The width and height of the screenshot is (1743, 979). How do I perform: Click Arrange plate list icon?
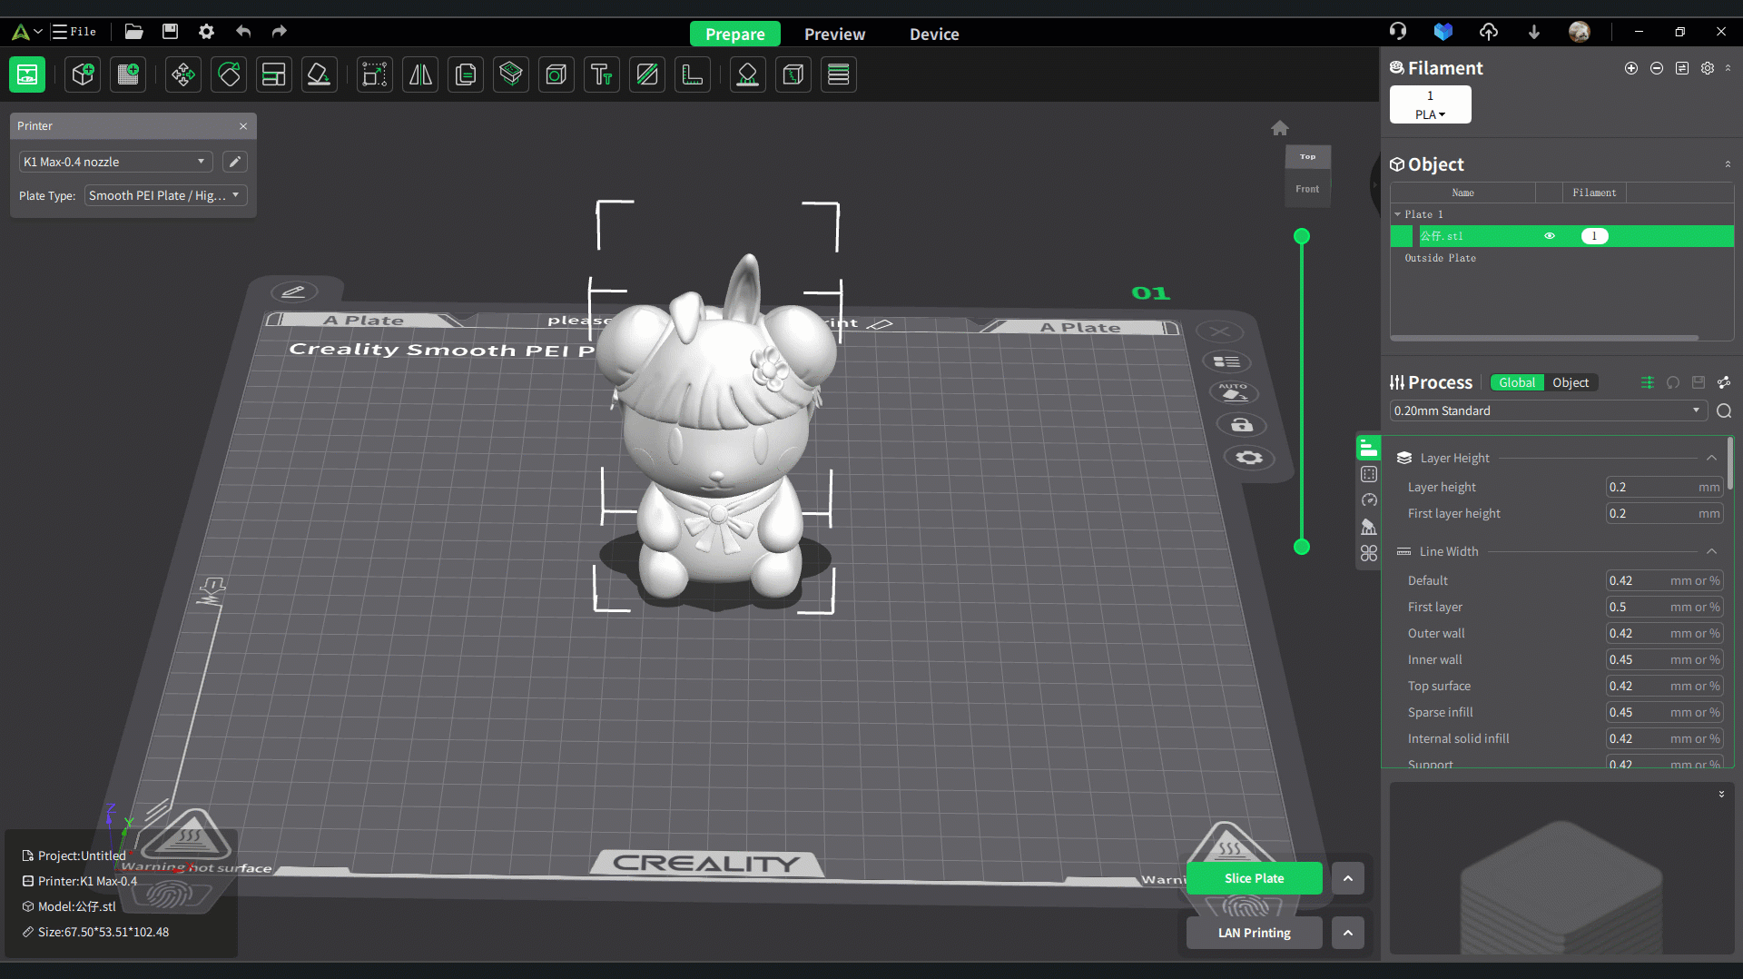click(1227, 361)
